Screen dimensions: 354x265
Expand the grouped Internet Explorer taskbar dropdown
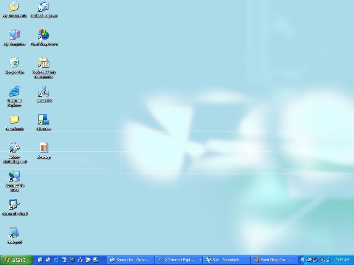click(x=200, y=260)
